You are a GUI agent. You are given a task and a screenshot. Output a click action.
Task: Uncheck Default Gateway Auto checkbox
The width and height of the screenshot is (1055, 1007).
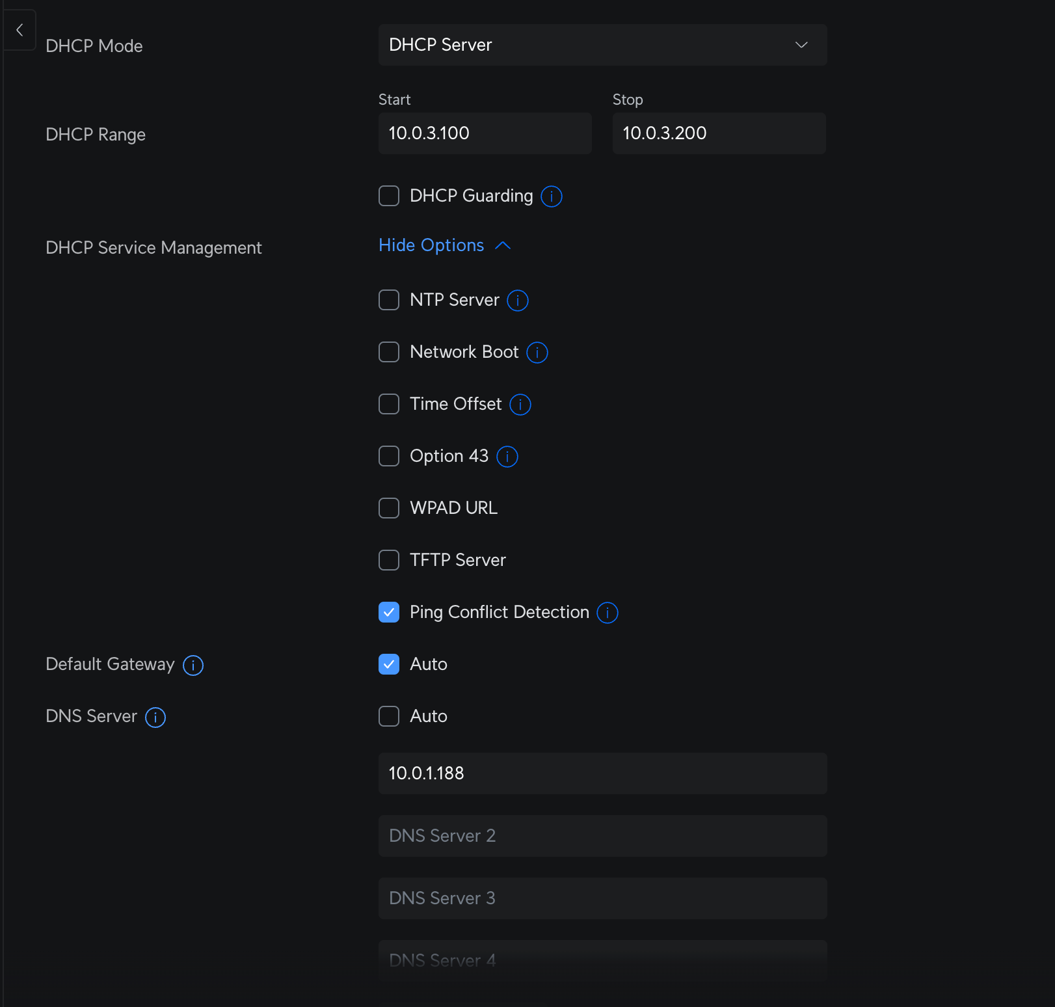click(x=389, y=664)
